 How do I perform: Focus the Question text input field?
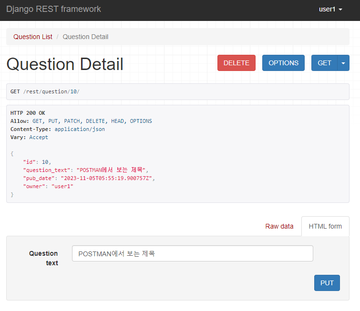(x=193, y=253)
